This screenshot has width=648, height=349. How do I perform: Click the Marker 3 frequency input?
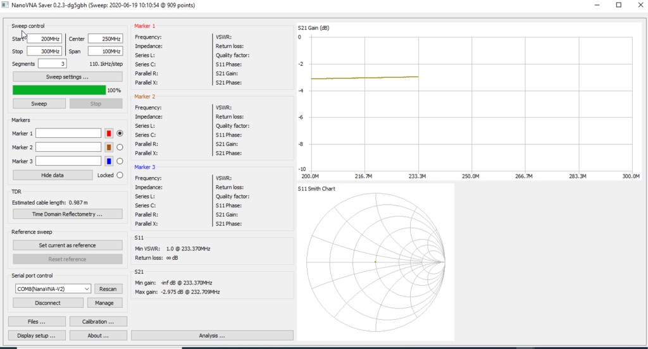pyautogui.click(x=68, y=161)
